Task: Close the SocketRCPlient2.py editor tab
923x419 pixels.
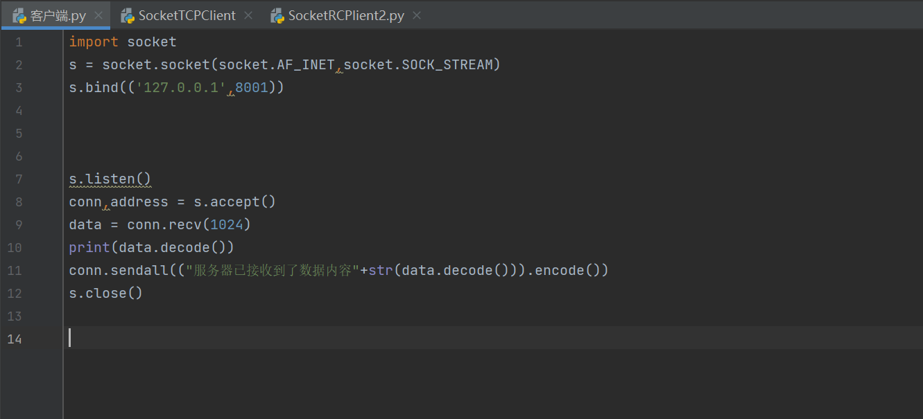Action: pos(417,15)
